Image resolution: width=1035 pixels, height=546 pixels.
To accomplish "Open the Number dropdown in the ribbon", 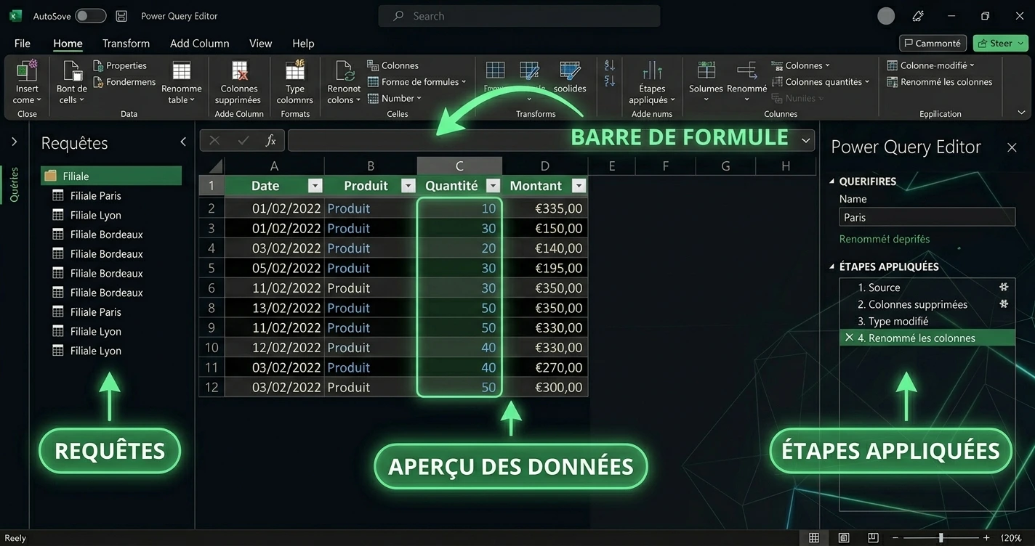I will pyautogui.click(x=395, y=98).
